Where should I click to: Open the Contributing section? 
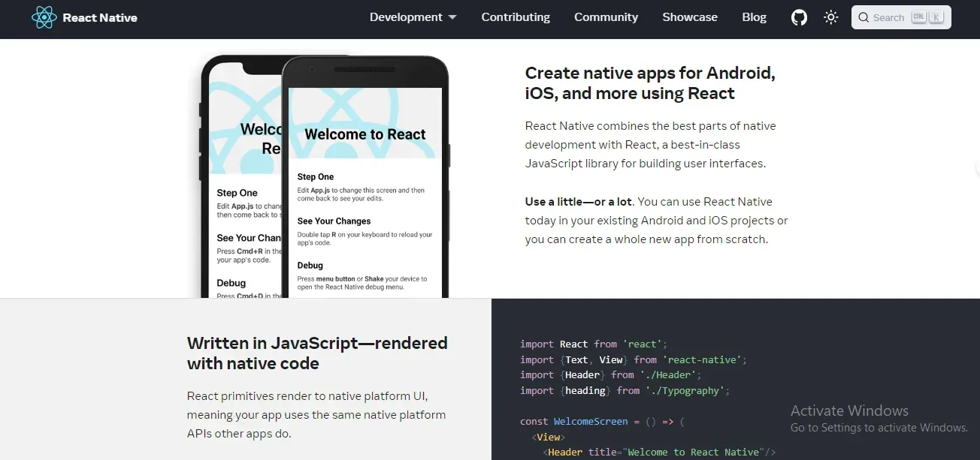click(x=516, y=17)
